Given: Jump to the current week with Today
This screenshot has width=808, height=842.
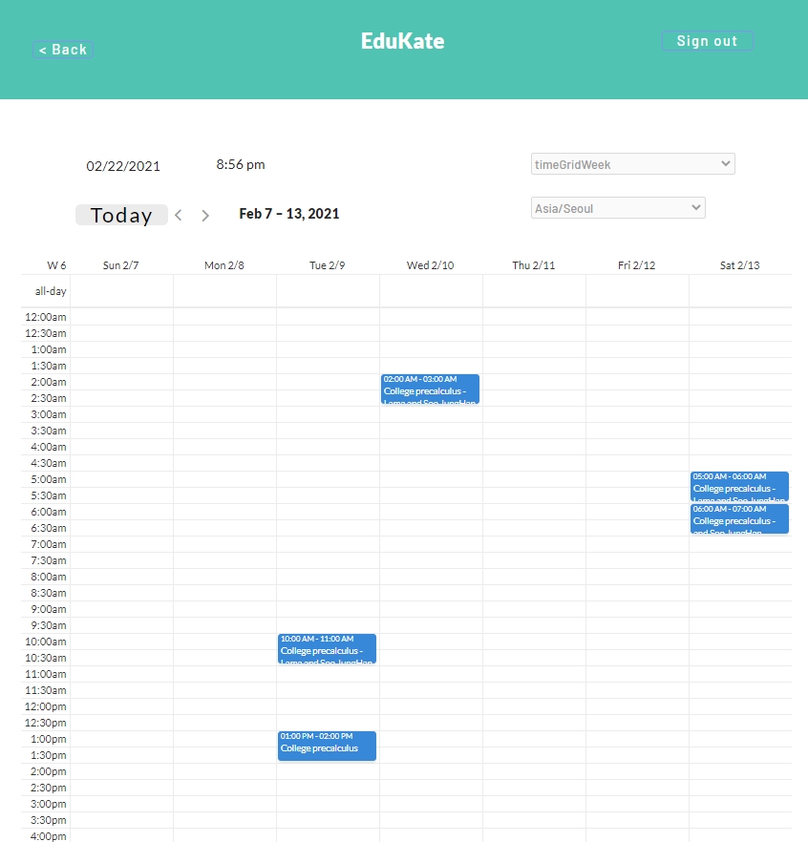Looking at the screenshot, I should pos(121,215).
